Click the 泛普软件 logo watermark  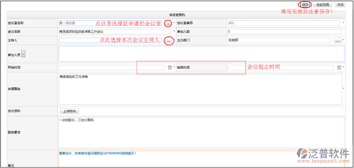point(323,156)
